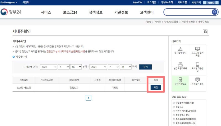The height and width of the screenshot is (126, 221).
Task: Open 지방세 세목별 과세증명 link
Action: (185, 111)
